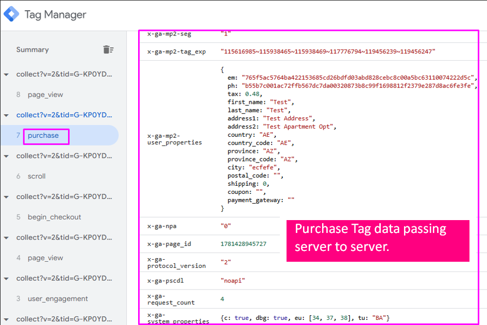Select the 5 begin_checkout event
The width and height of the screenshot is (487, 325).
[54, 217]
